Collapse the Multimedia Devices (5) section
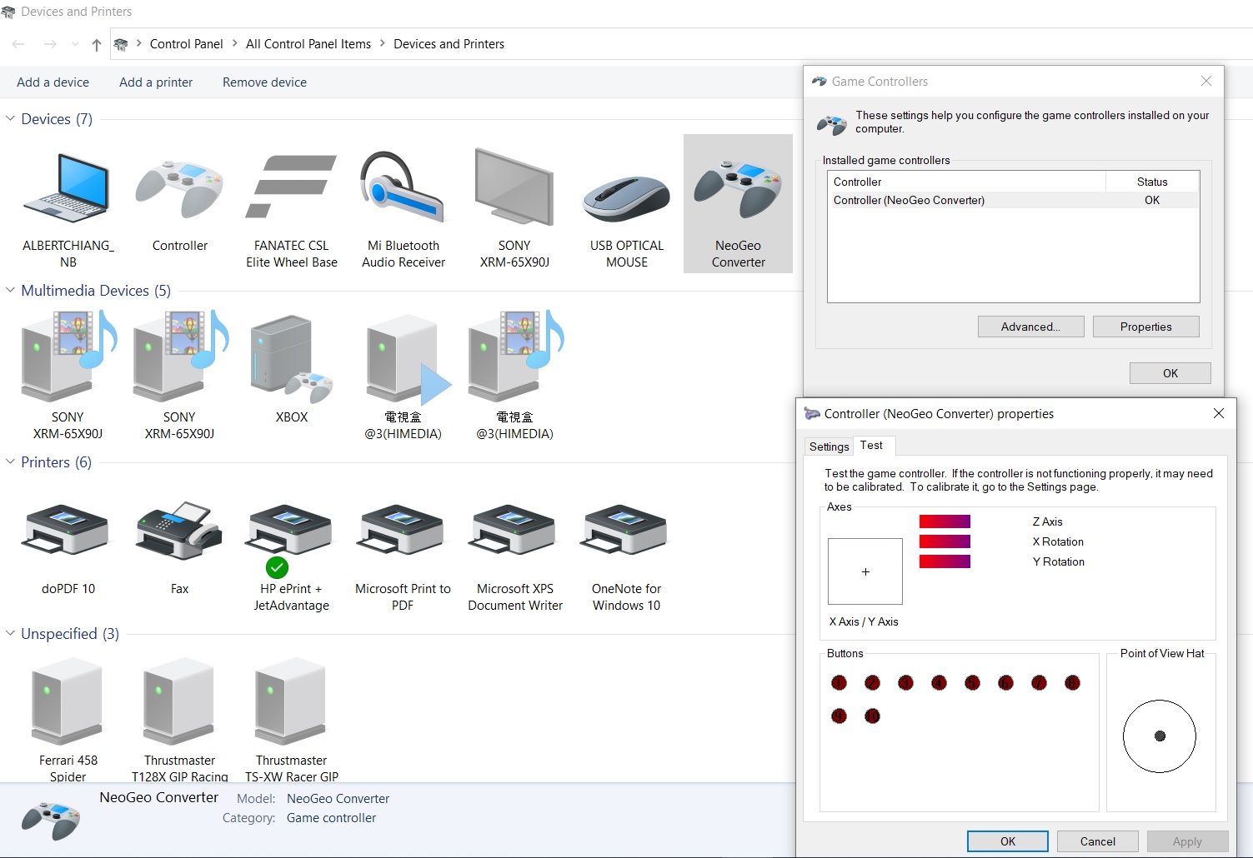Screen dimensions: 1253x858 [11, 291]
